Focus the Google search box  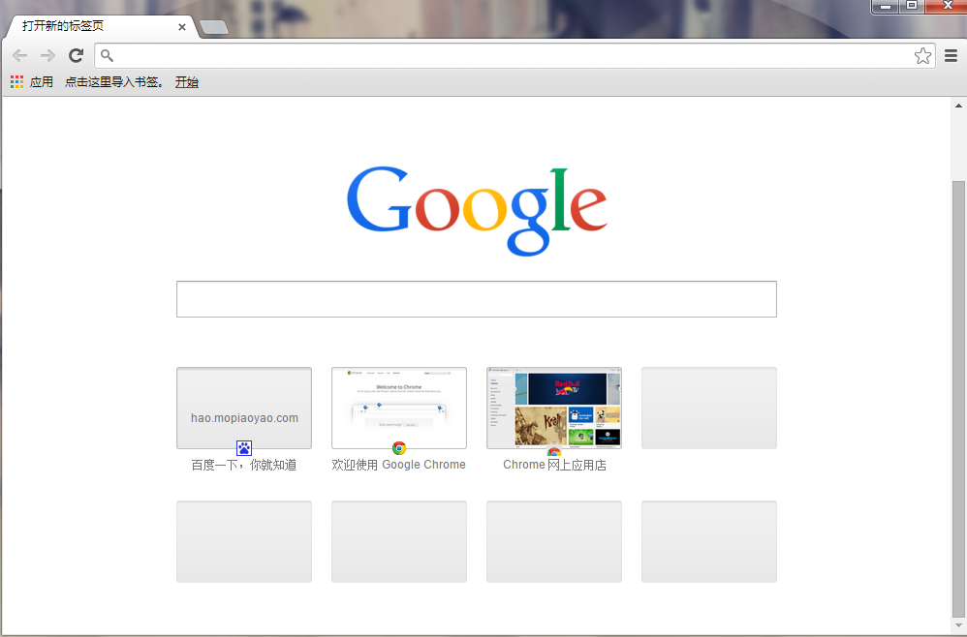pos(476,299)
